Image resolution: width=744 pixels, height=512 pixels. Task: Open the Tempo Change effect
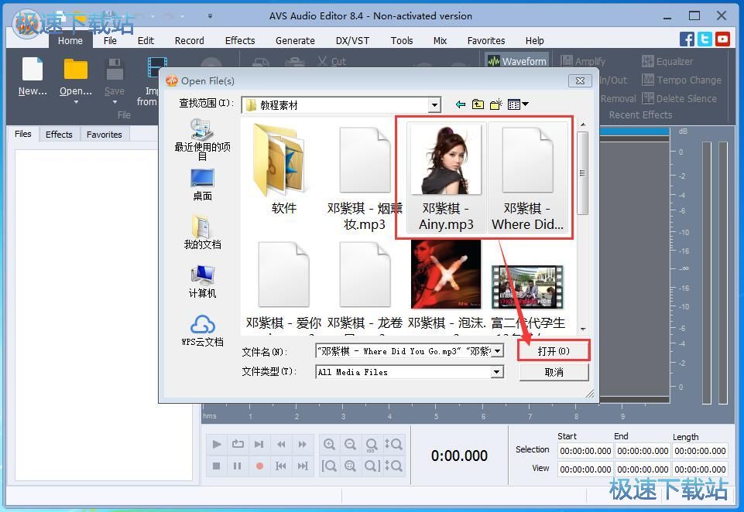682,80
